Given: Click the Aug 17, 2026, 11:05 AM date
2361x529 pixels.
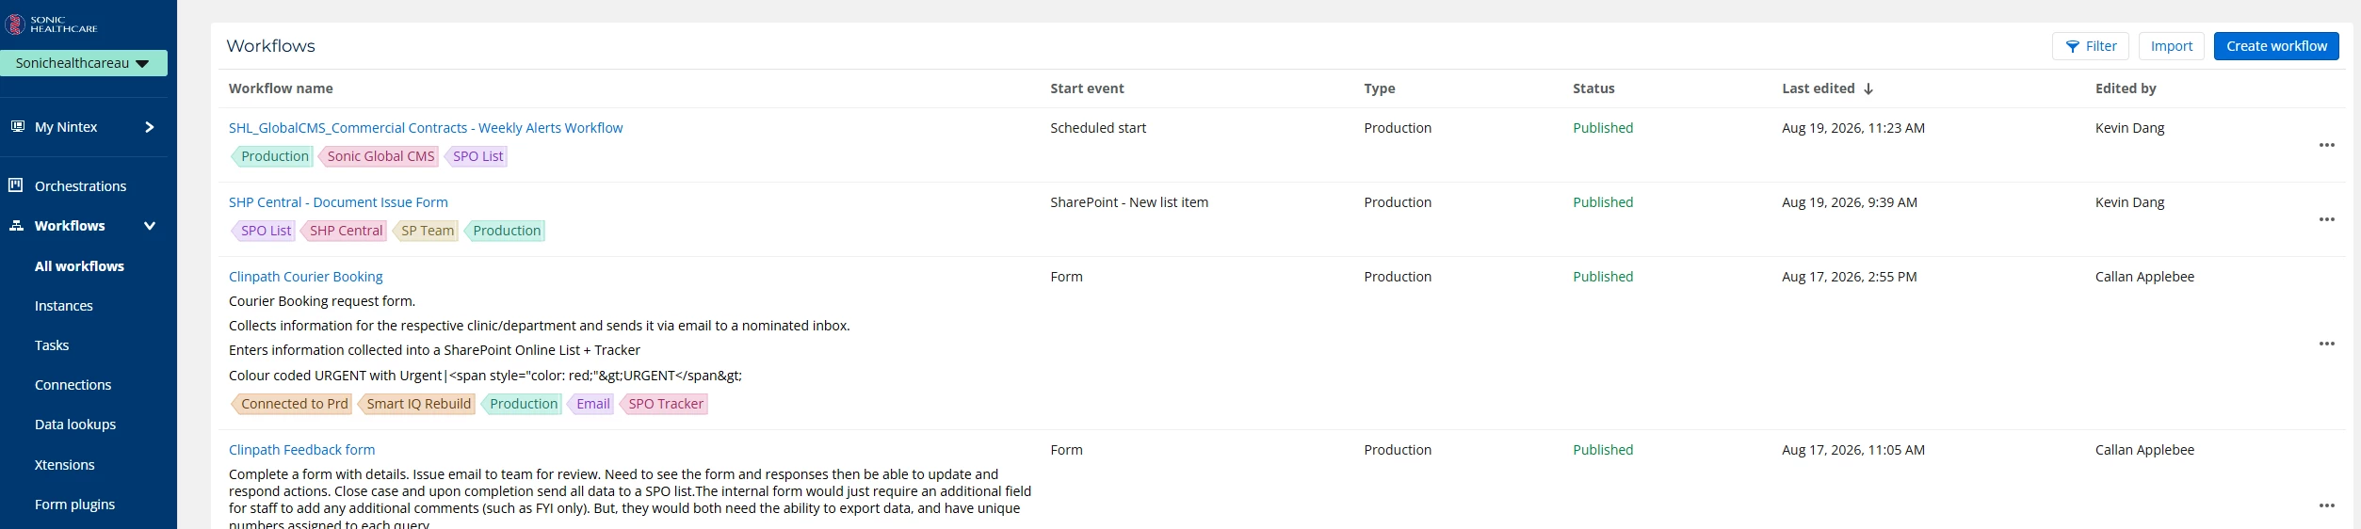Looking at the screenshot, I should (1852, 450).
